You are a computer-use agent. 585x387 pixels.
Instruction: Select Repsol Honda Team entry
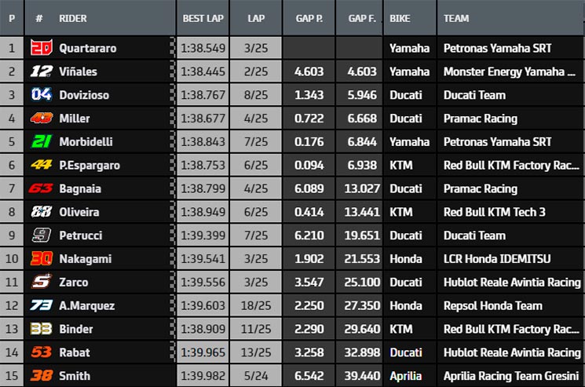(x=493, y=305)
